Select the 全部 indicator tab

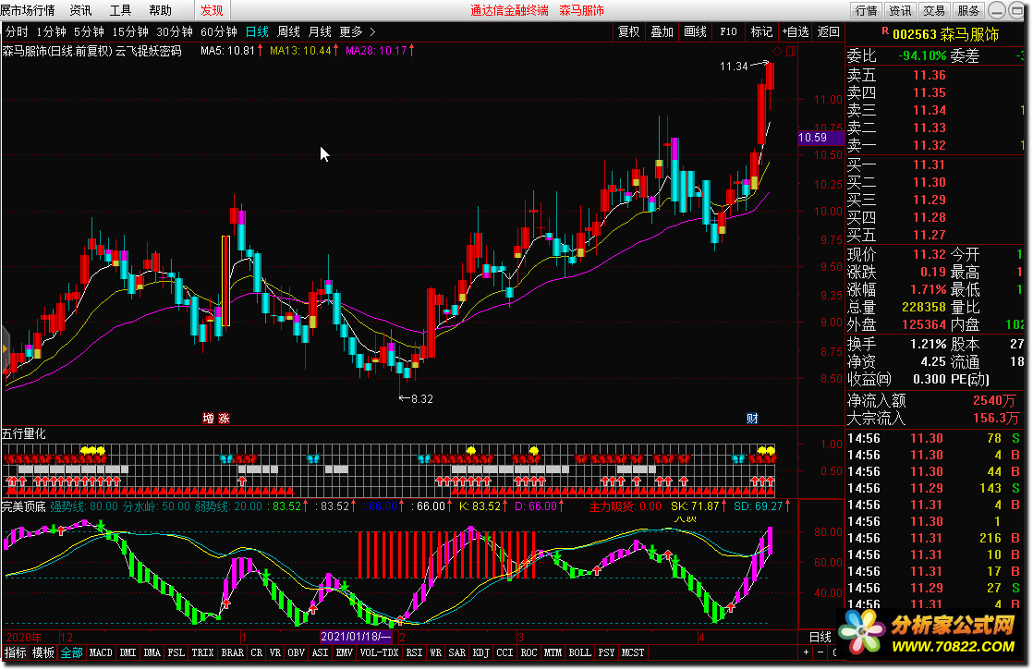point(72,652)
